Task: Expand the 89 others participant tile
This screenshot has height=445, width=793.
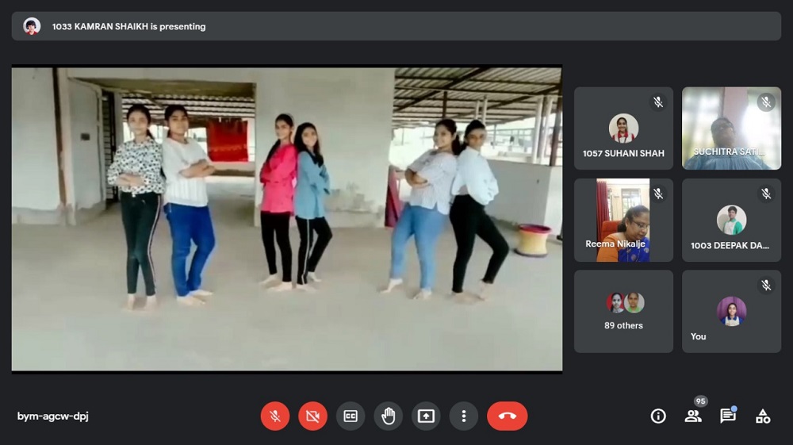Action: coord(623,312)
